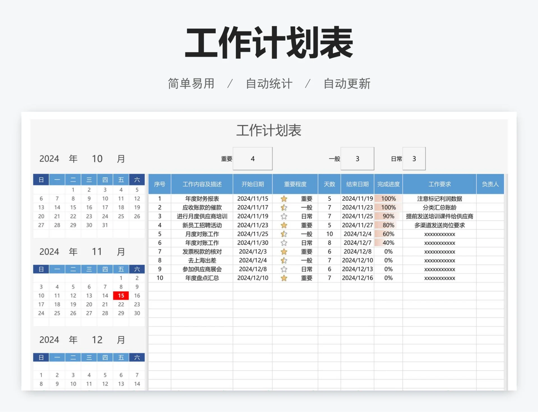Select the 一般 count box showing 3
Image resolution: width=538 pixels, height=412 pixels.
click(x=357, y=159)
